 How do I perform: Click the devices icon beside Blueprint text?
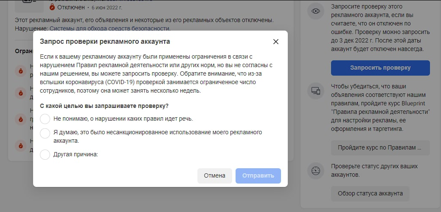[315, 90]
